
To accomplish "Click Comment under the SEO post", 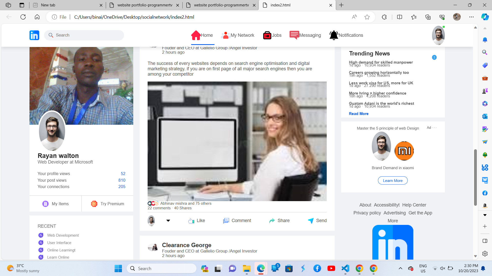I will click(237, 221).
